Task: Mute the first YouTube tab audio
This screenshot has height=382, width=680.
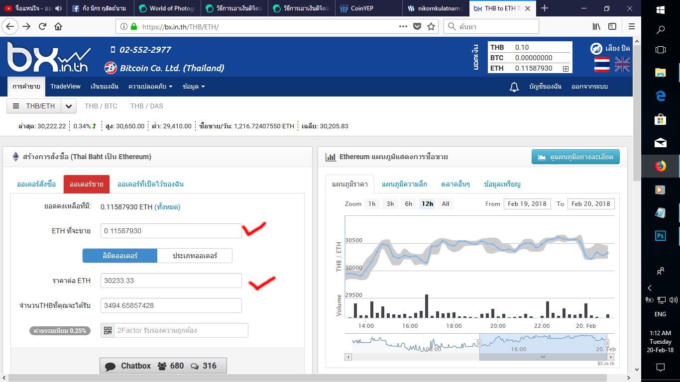Action: click(58, 8)
